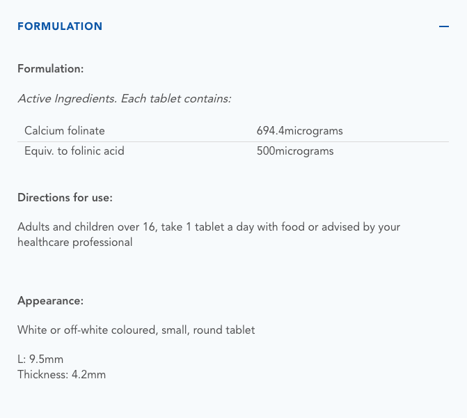Viewport: 467px width, 418px height.
Task: Select the 'Equiv. to folinic acid' cell
Action: click(x=74, y=151)
